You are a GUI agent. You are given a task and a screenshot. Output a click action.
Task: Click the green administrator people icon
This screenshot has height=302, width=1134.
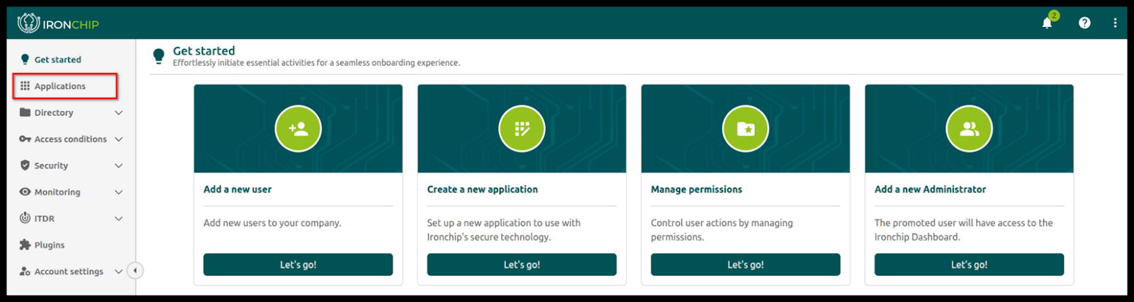pyautogui.click(x=969, y=129)
